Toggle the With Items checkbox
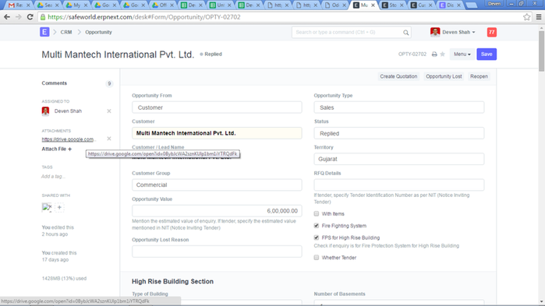The width and height of the screenshot is (545, 306). [x=317, y=213]
